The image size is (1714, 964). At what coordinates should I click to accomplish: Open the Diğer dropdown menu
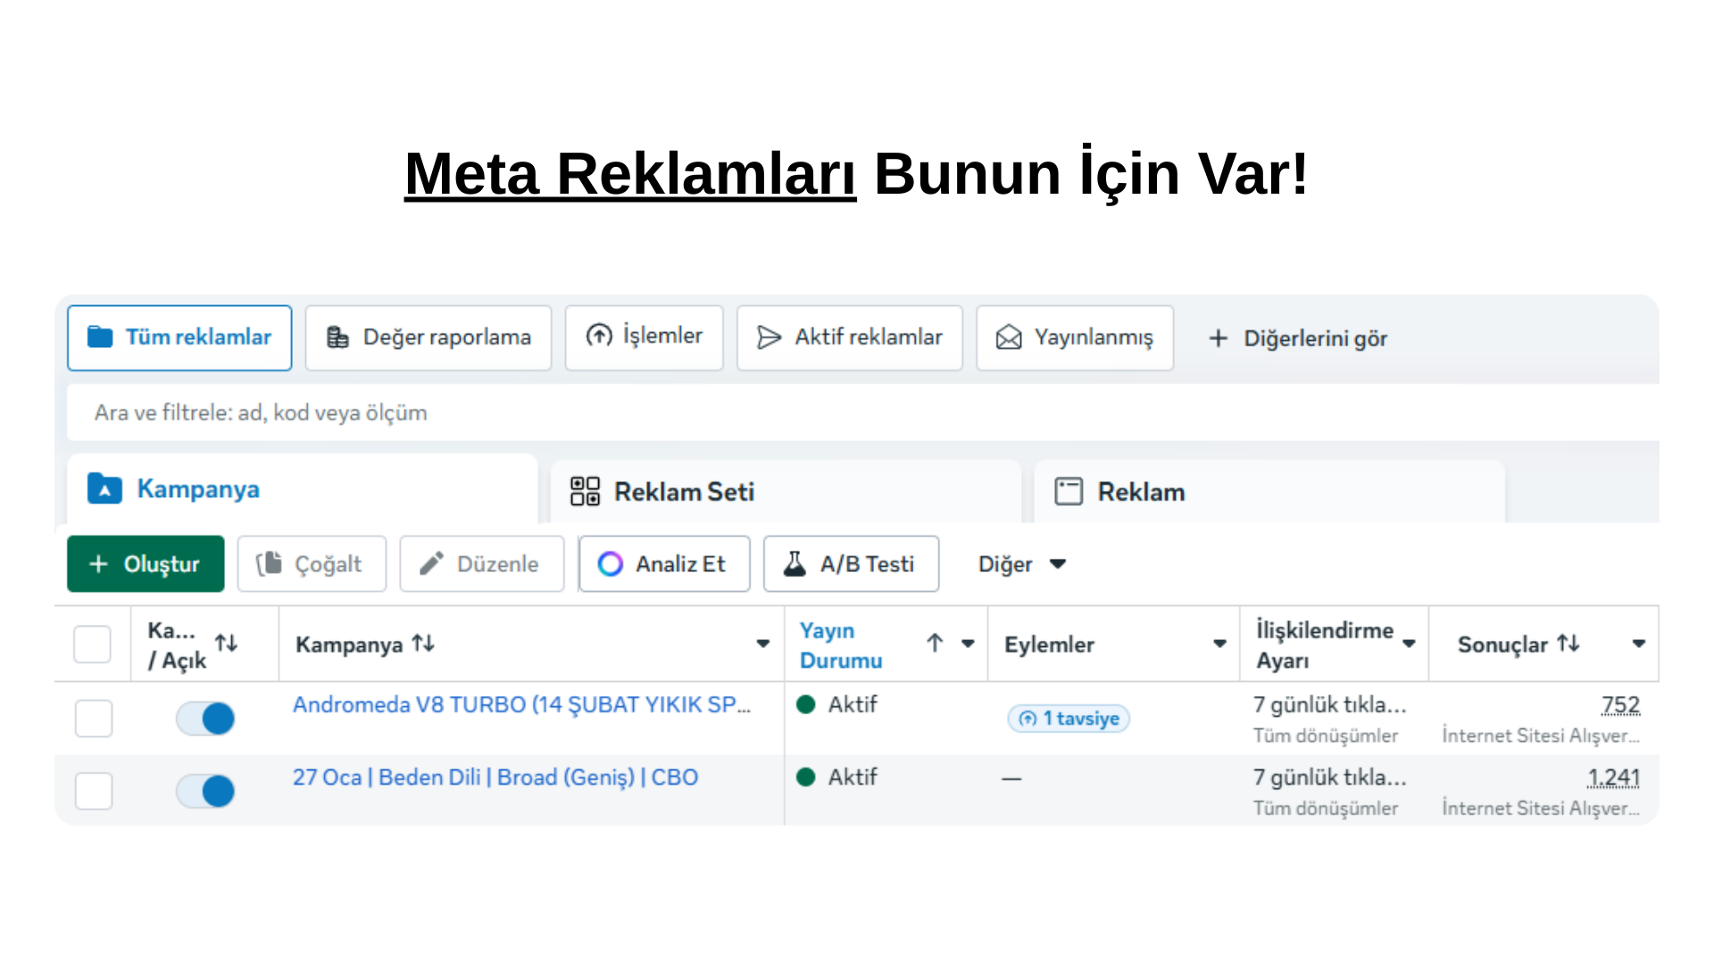(1021, 563)
